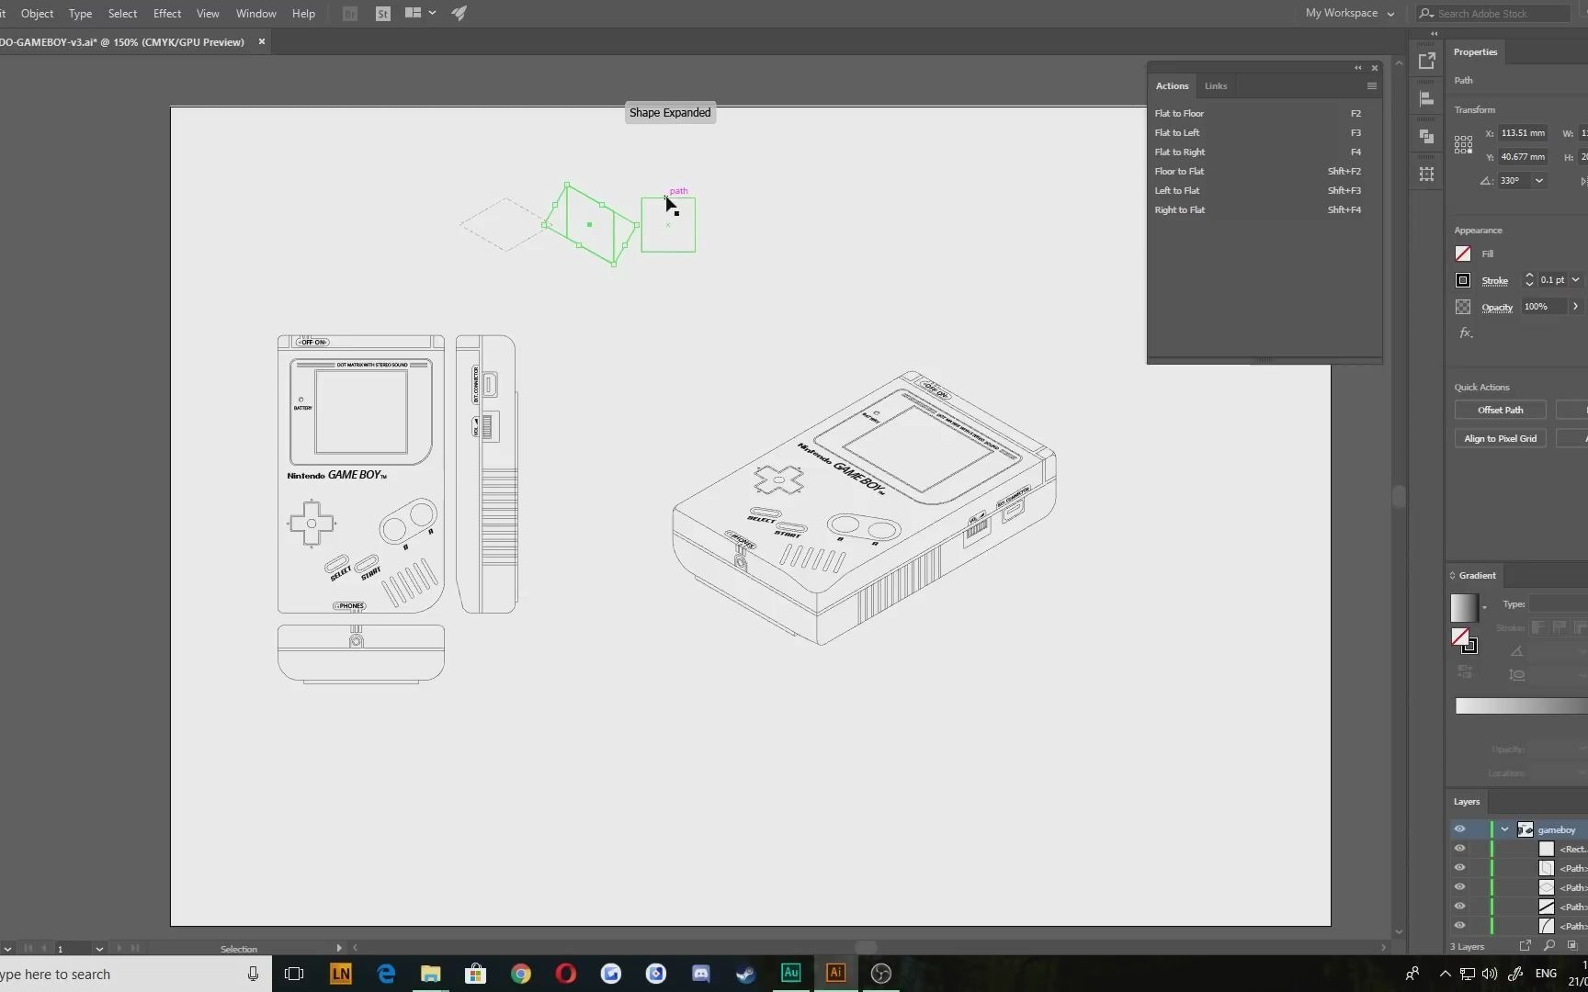
Task: Open the fx effects menu in Appearance
Action: [x=1466, y=333]
